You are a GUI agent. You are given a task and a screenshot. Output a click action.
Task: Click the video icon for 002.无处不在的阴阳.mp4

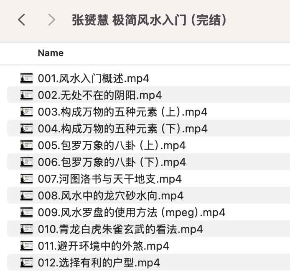[27, 95]
